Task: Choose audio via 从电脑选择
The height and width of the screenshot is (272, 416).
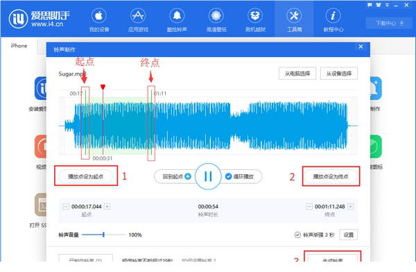Action: tap(297, 74)
